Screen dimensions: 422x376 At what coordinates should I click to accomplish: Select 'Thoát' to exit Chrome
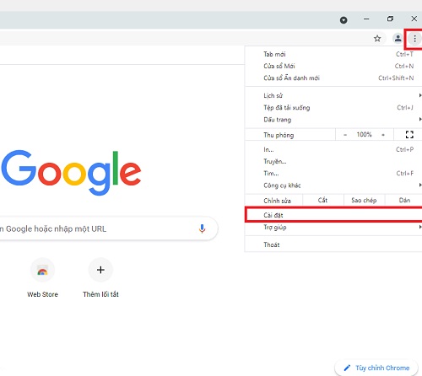pyautogui.click(x=333, y=244)
